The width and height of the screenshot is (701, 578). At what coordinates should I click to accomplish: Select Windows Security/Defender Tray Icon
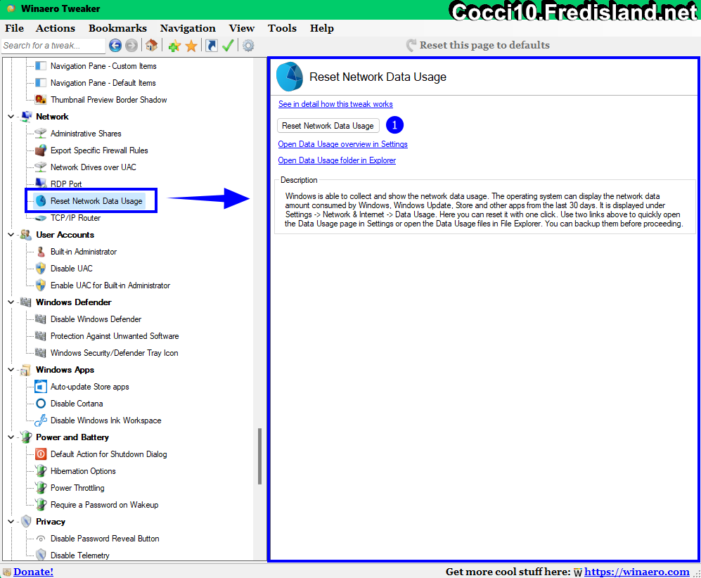tap(114, 353)
